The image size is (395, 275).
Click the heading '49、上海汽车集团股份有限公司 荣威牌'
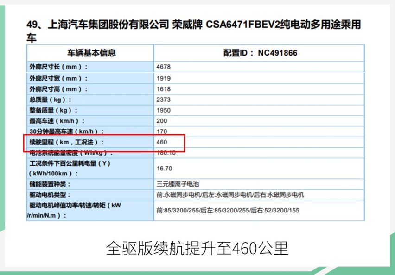pyautogui.click(x=115, y=25)
